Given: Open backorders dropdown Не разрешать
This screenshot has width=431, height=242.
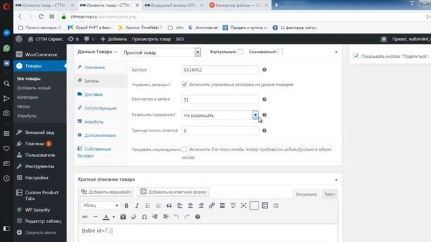Looking at the screenshot, I should pyautogui.click(x=220, y=115).
